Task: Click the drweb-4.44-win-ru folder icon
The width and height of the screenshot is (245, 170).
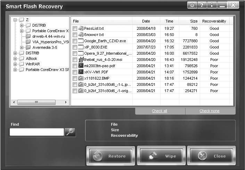Action: [x=28, y=36]
